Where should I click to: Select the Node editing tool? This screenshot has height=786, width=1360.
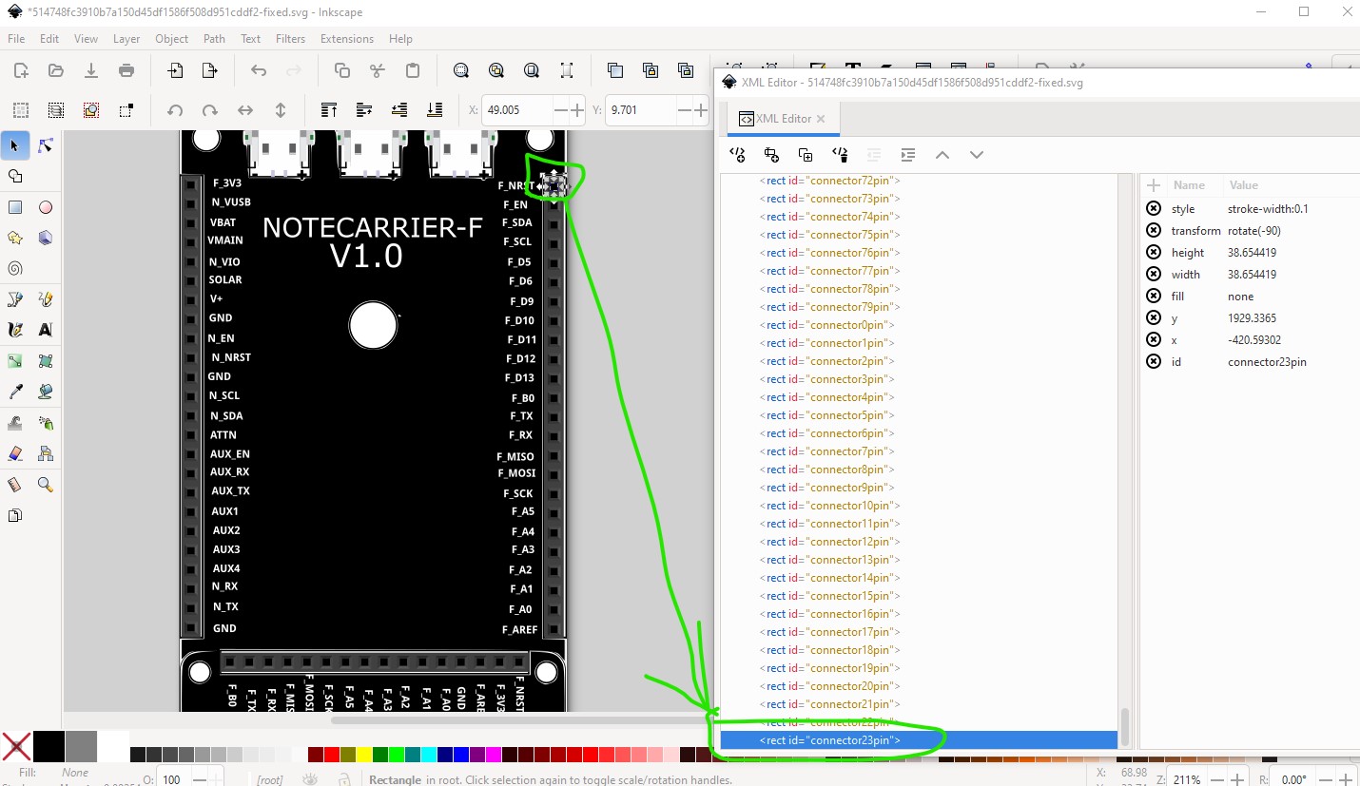[x=45, y=145]
